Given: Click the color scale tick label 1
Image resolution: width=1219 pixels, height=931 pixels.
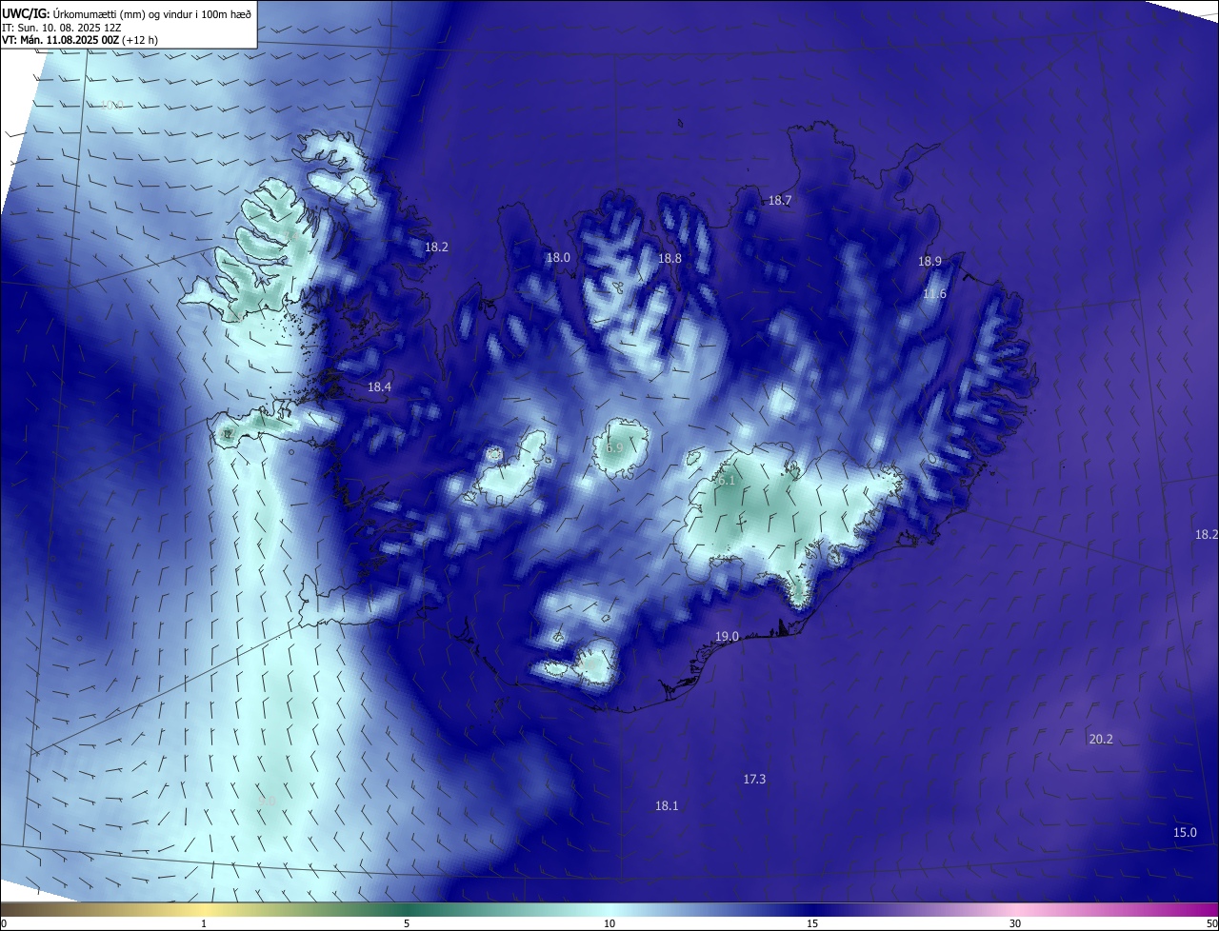Looking at the screenshot, I should (x=205, y=923).
